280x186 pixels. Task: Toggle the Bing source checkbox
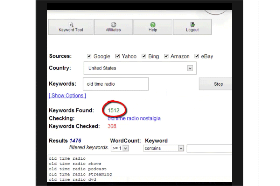pos(144,56)
